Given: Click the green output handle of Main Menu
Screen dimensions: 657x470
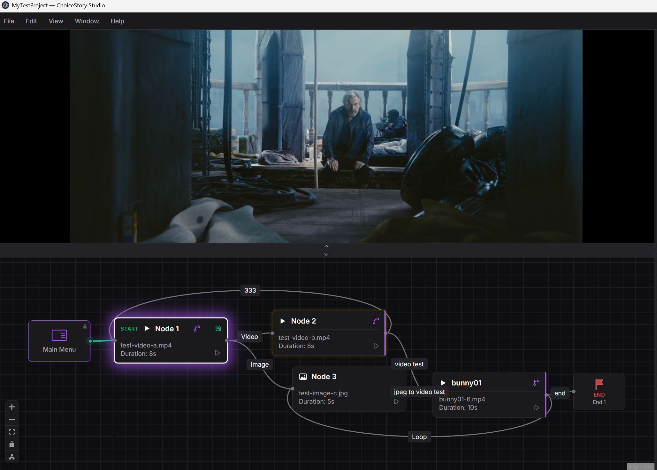Looking at the screenshot, I should 90,341.
